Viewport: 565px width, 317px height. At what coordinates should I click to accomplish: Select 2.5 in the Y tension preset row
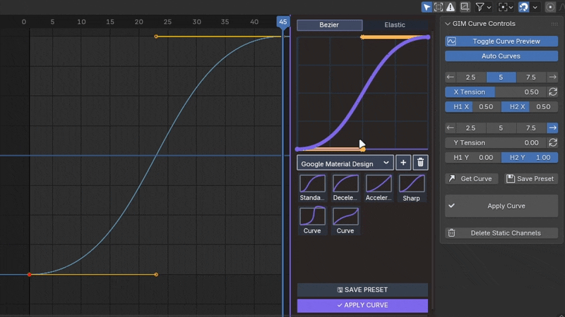coord(470,128)
